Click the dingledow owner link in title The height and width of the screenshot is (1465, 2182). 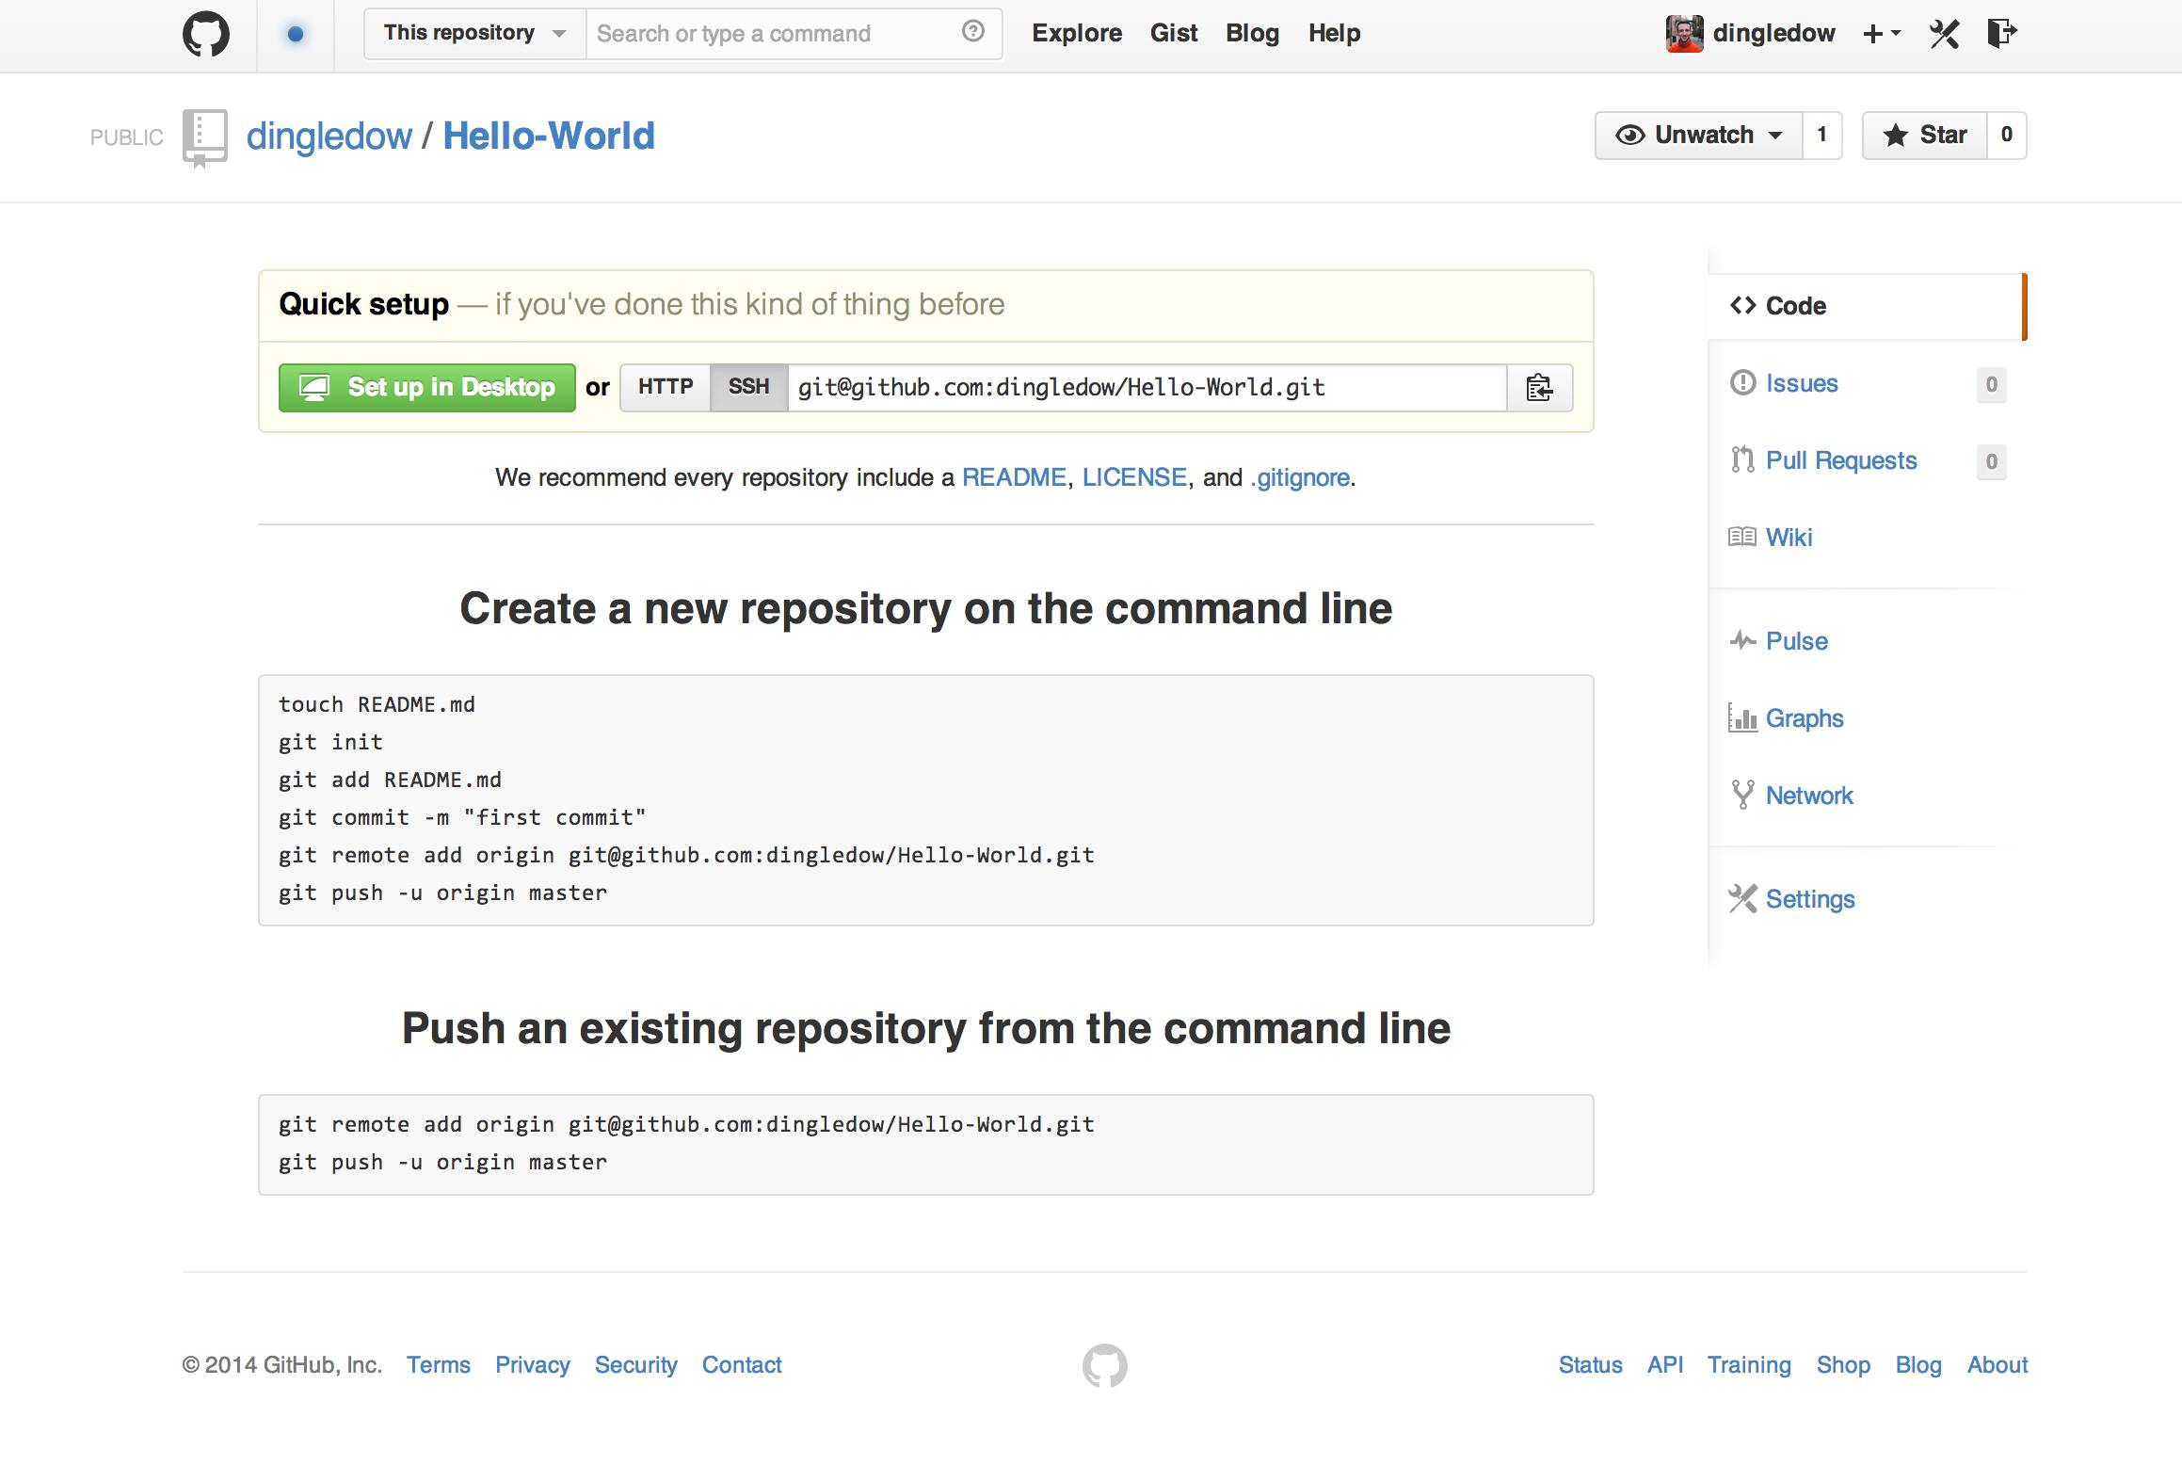[x=329, y=137]
